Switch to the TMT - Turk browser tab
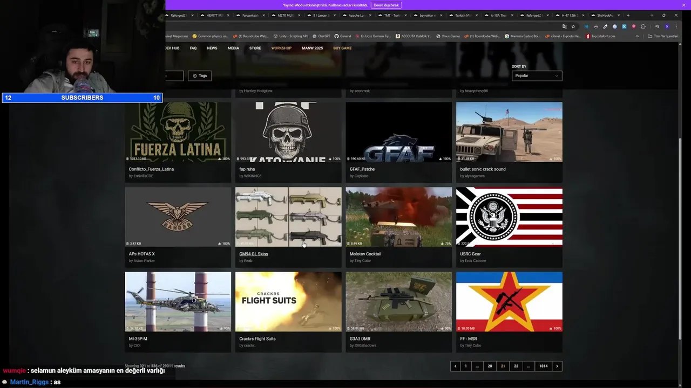This screenshot has height=388, width=691. (391, 15)
